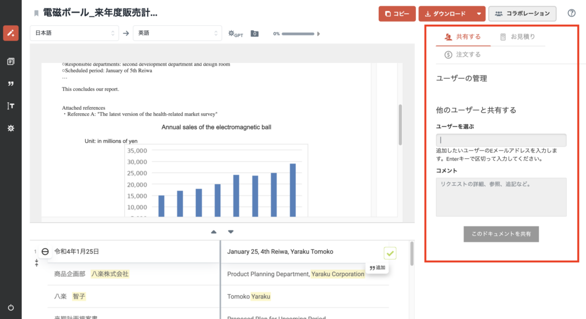The height and width of the screenshot is (319, 586).
Task: Click the folder counter icon showing 0
Action: pos(255,34)
